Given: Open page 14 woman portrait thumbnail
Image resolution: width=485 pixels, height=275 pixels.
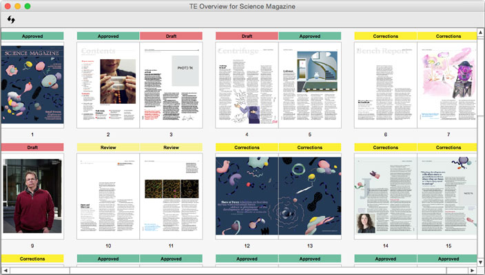Looking at the screenshot, I should pyautogui.click(x=385, y=197).
